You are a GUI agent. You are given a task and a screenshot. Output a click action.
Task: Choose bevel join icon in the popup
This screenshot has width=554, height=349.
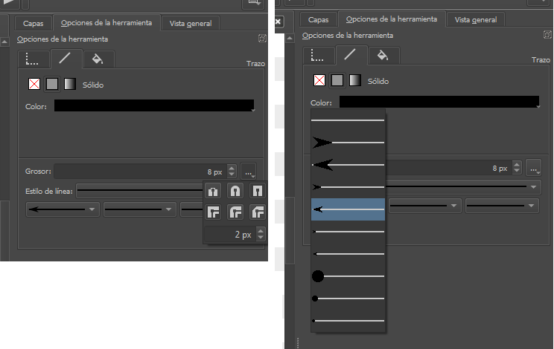[258, 212]
